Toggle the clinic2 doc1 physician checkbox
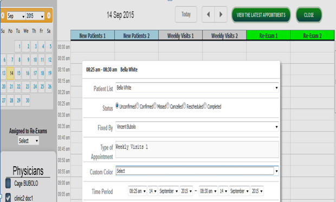The height and width of the screenshot is (202, 336). tap(8, 198)
